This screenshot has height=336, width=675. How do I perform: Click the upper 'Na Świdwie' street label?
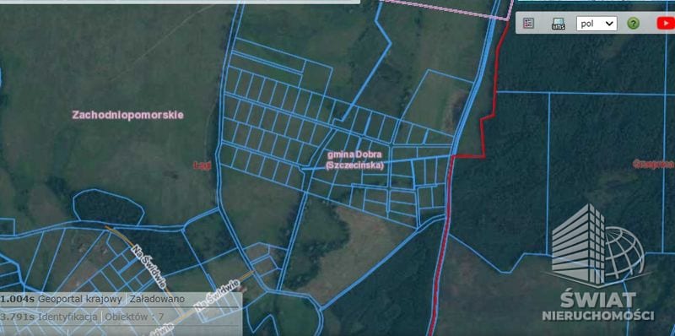click(x=149, y=267)
